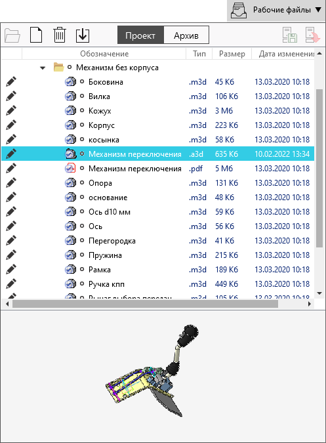This screenshot has width=326, height=443.
Task: Click the 3D model preview thumbnail
Action: tap(152, 371)
